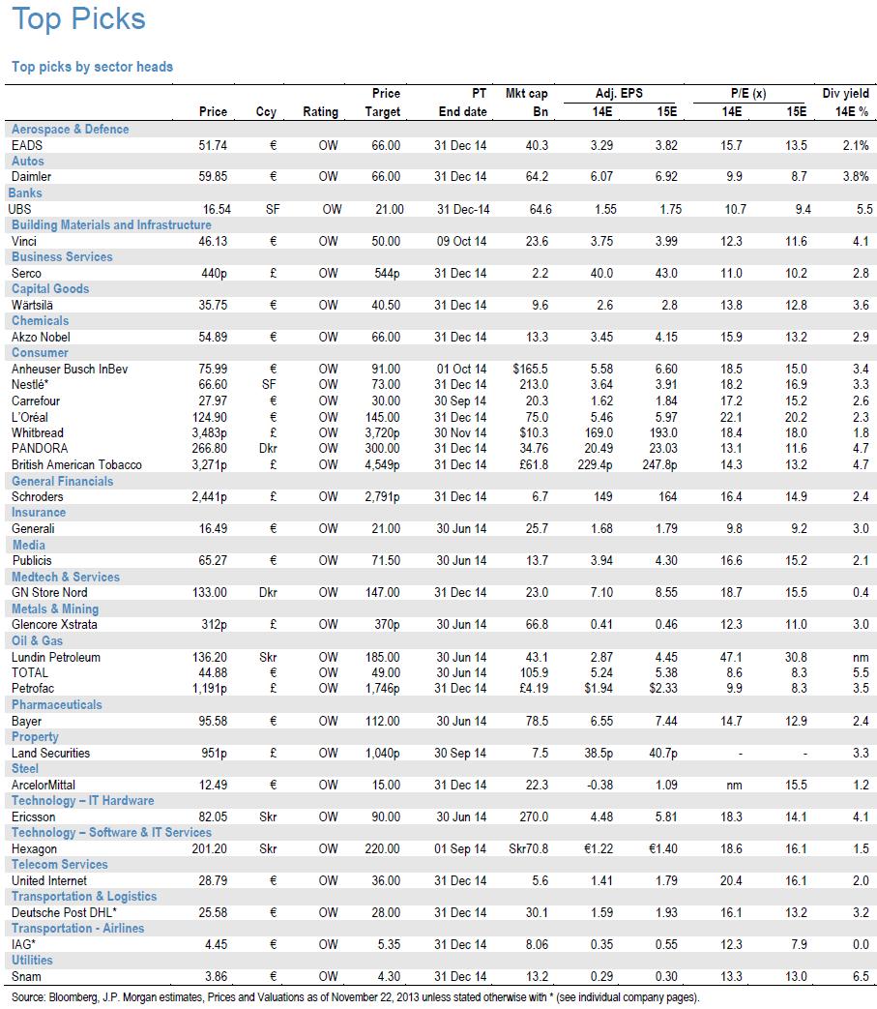Click the UBS company name
Image resolution: width=877 pixels, height=1009 pixels.
(x=19, y=209)
